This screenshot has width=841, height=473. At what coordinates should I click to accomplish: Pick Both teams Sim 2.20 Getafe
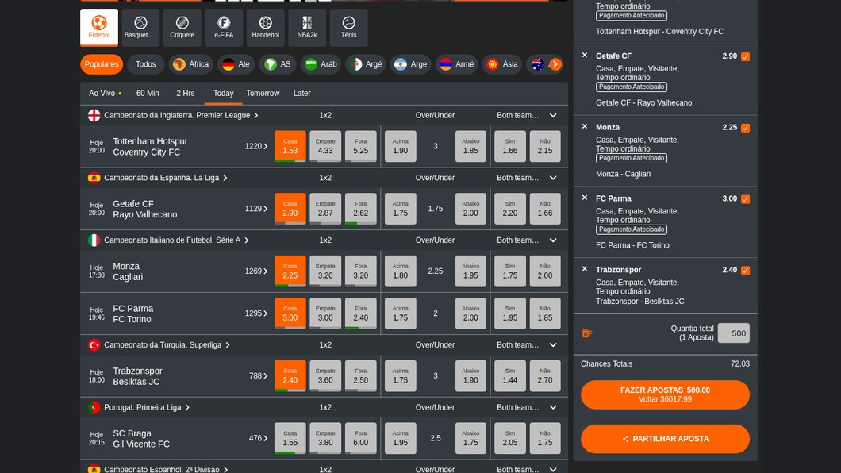pos(510,209)
